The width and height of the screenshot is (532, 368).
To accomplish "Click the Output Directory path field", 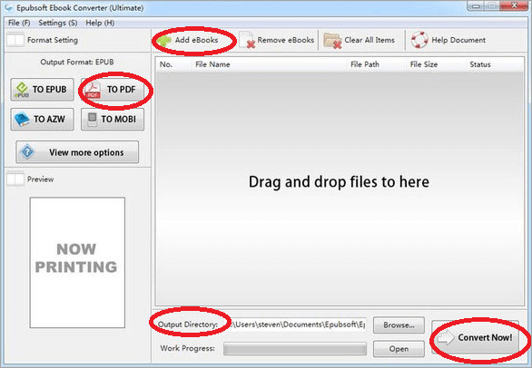I will pyautogui.click(x=296, y=324).
